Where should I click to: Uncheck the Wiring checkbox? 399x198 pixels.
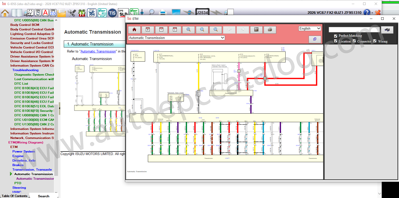[x=375, y=41]
